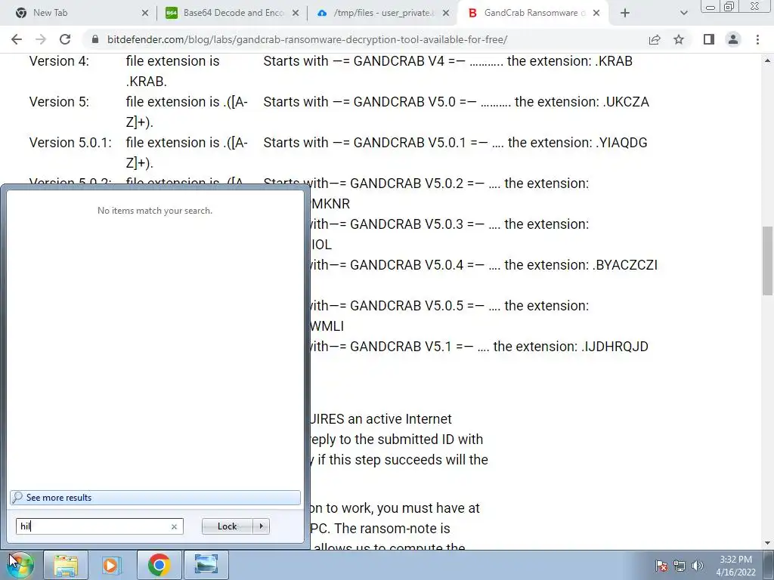Restore down the Chrome window

point(729,6)
